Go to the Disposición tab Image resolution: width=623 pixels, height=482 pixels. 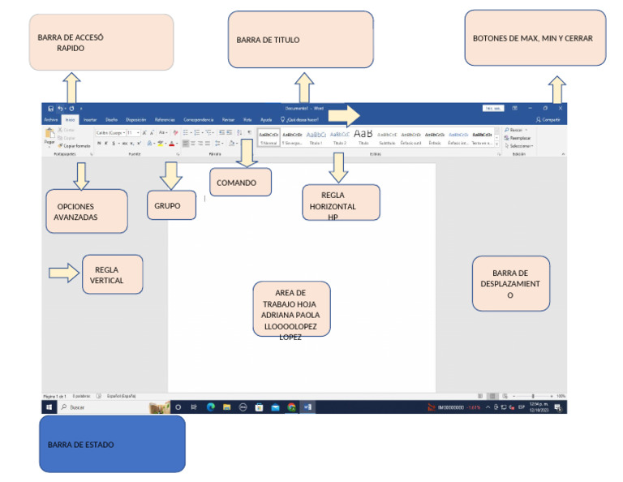pos(136,119)
